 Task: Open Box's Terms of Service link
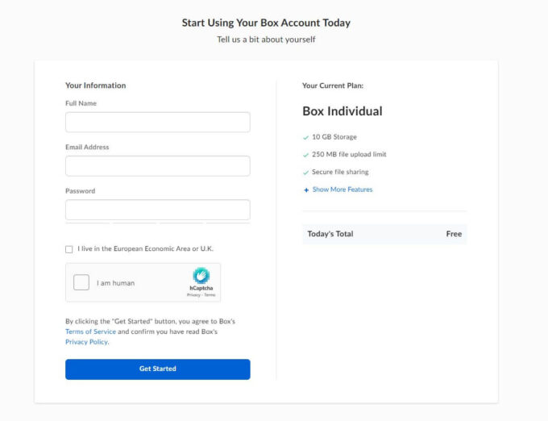coord(90,331)
